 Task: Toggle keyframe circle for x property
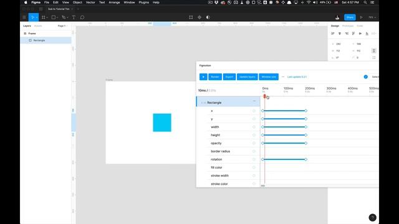click(254, 111)
